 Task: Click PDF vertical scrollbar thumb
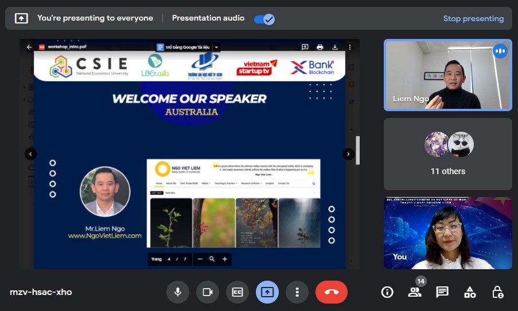(357, 150)
